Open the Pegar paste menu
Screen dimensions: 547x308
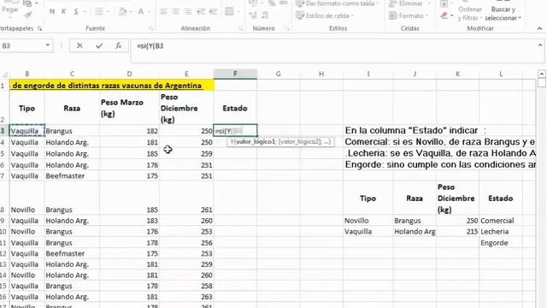pos(9,9)
